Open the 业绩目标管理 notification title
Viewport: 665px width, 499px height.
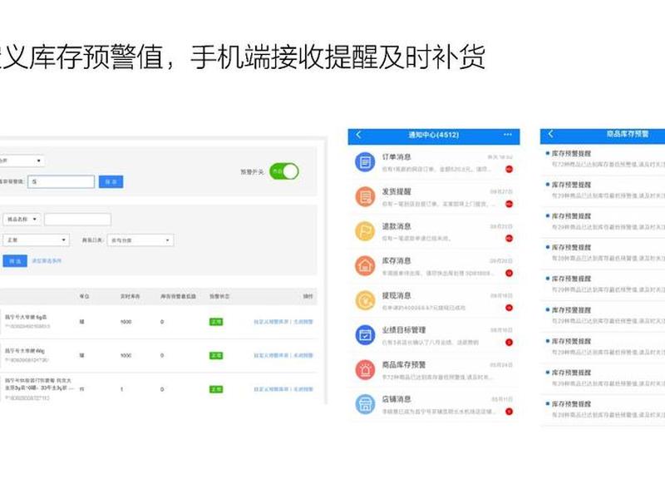[x=404, y=330]
